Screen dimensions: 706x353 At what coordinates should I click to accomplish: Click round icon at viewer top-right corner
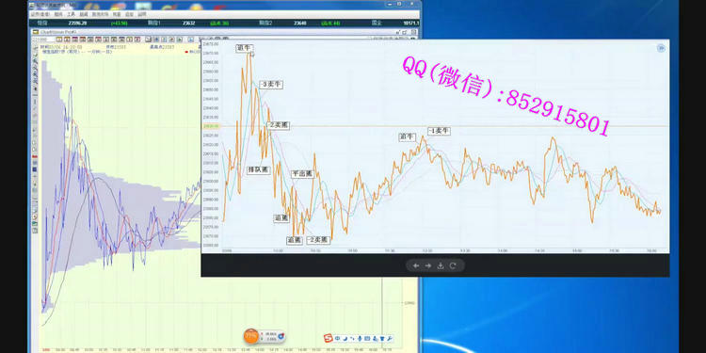click(x=661, y=48)
